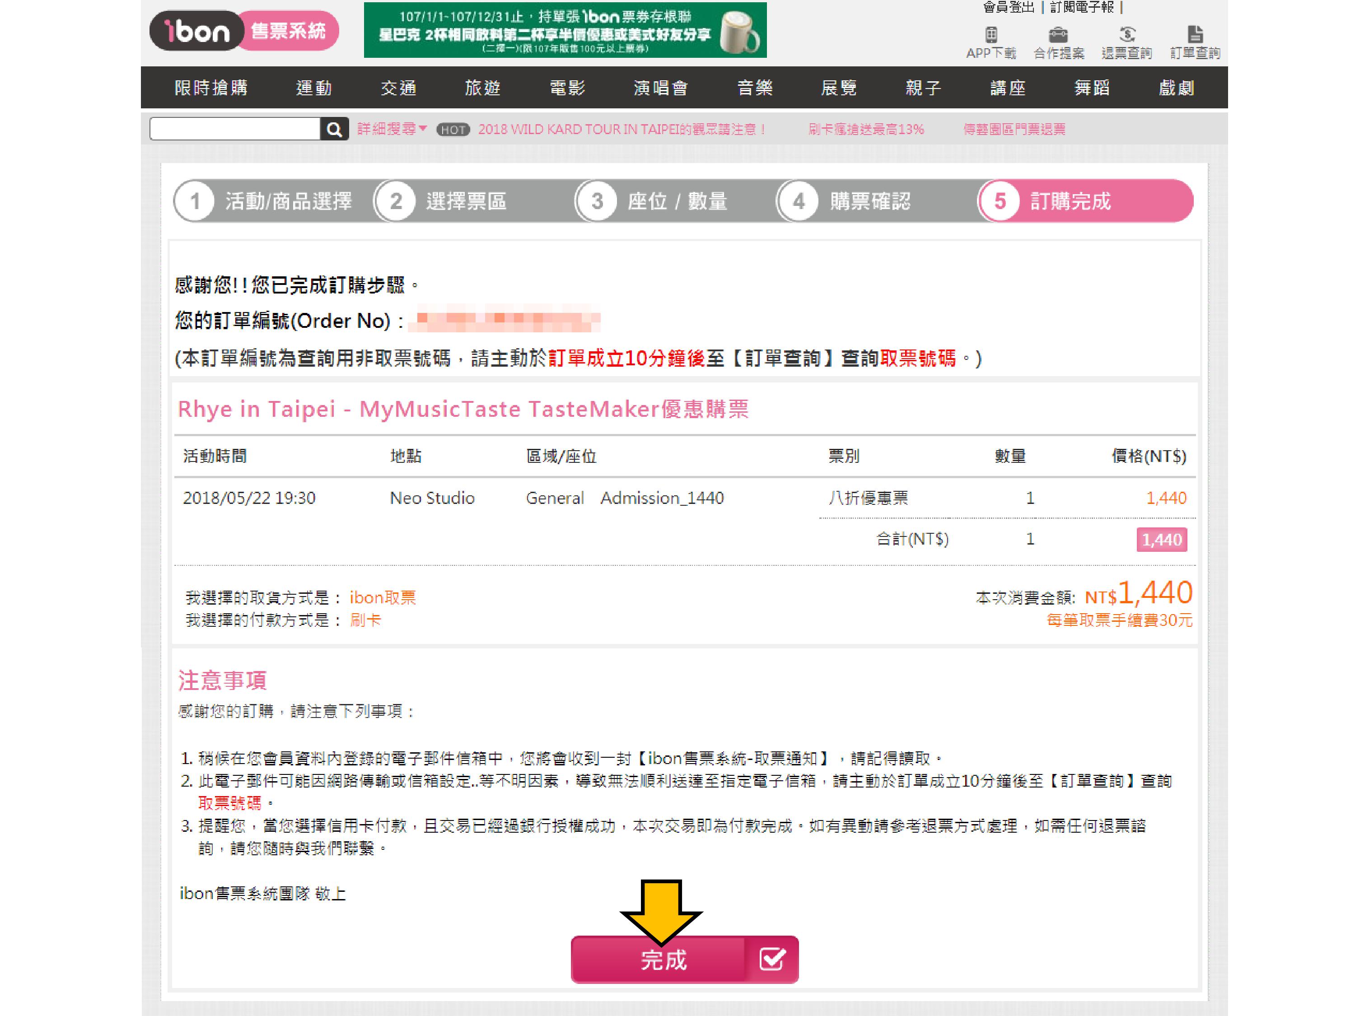Select the 限時搶購 menu item
The width and height of the screenshot is (1355, 1016).
click(211, 88)
